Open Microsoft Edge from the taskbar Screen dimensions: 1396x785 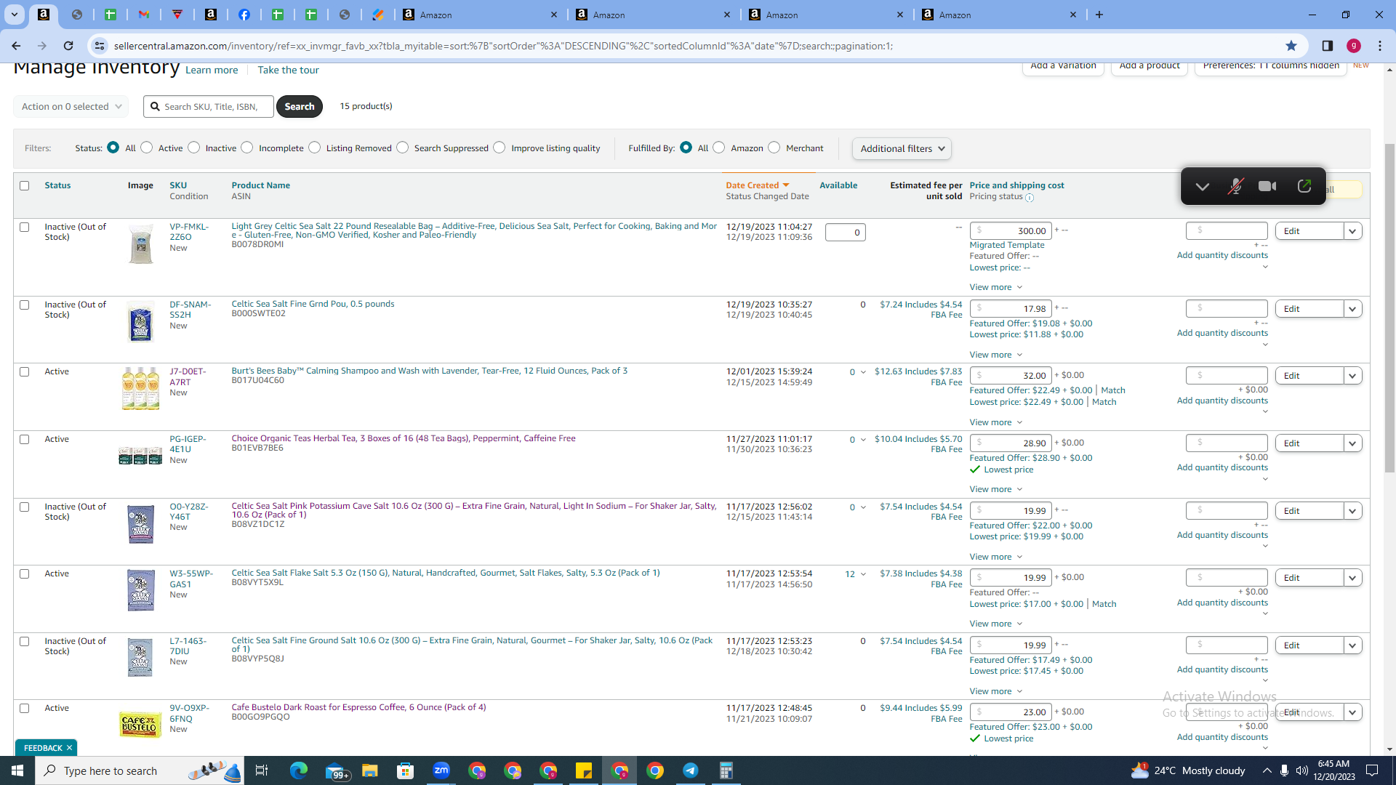click(299, 770)
